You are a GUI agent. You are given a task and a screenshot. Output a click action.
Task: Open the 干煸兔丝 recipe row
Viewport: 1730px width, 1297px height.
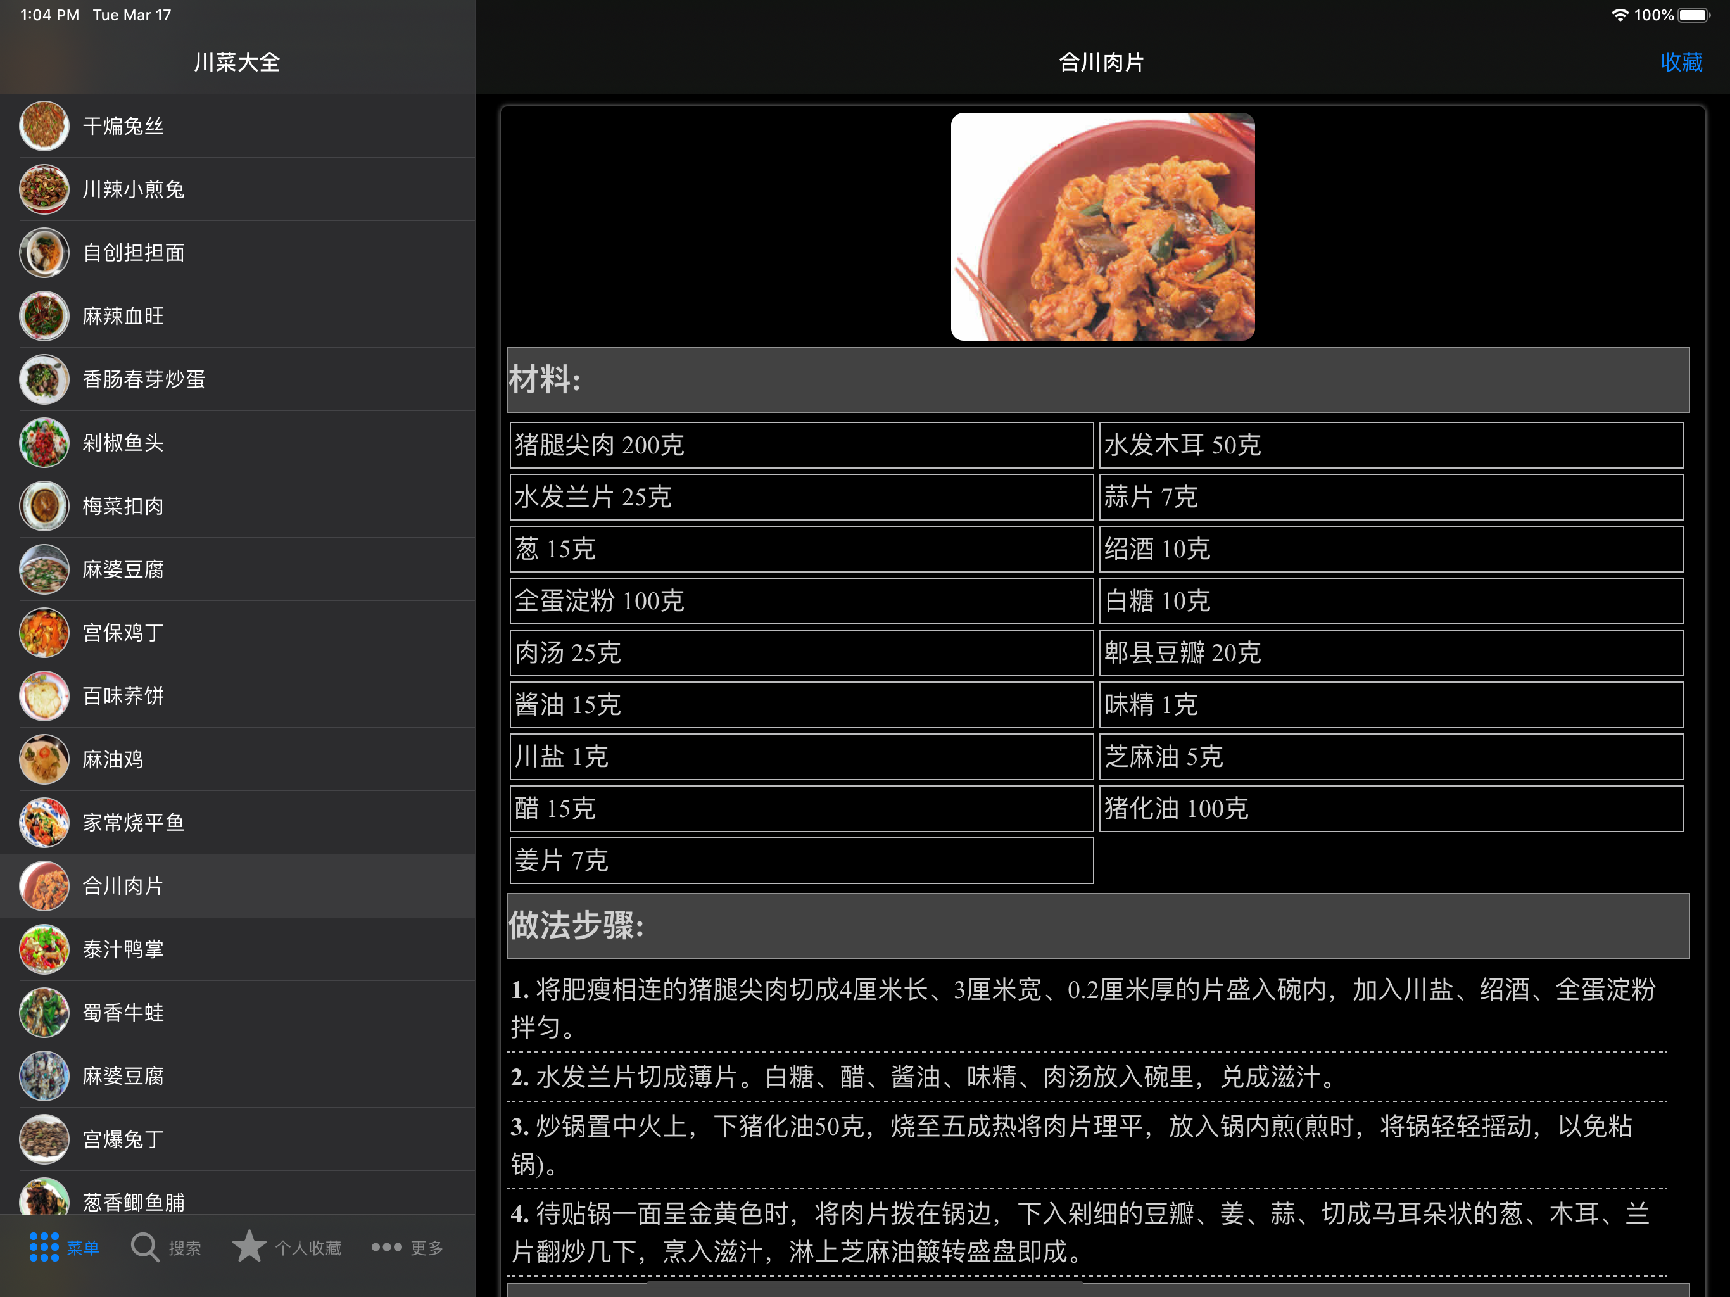(237, 126)
